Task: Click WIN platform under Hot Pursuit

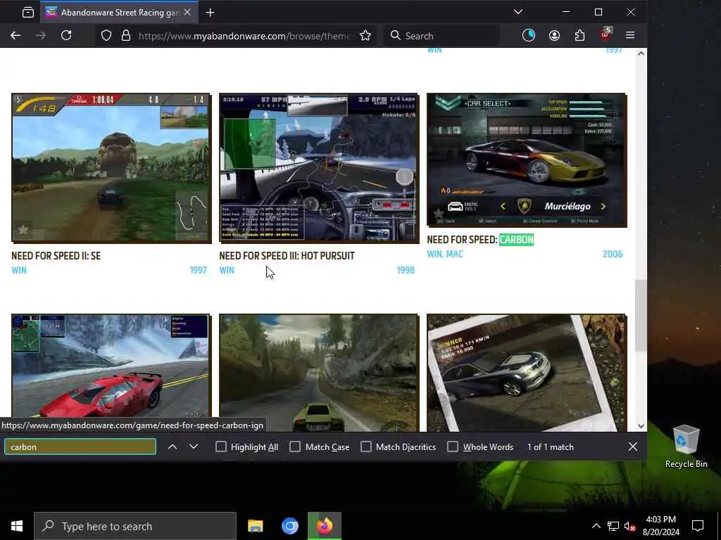Action: click(x=227, y=270)
